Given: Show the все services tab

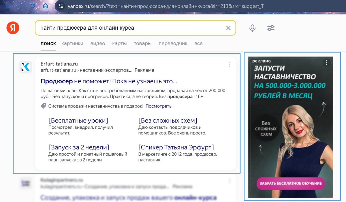Looking at the screenshot, I should 198,44.
